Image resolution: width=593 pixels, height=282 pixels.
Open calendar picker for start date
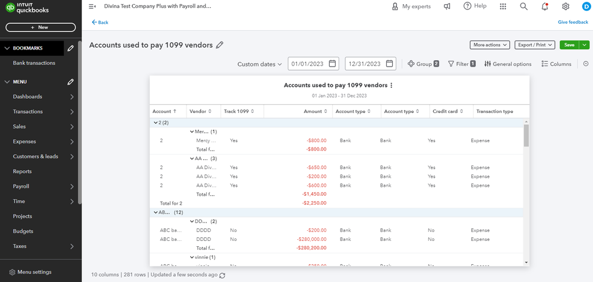(x=332, y=64)
